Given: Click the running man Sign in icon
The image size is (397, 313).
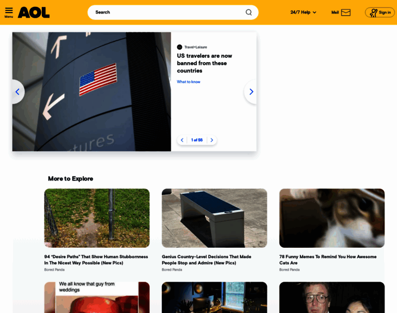Looking at the screenshot, I should coord(373,13).
